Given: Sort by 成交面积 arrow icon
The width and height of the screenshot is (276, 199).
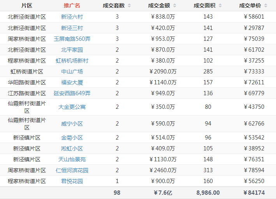Looking at the screenshot, I should tap(220, 5).
